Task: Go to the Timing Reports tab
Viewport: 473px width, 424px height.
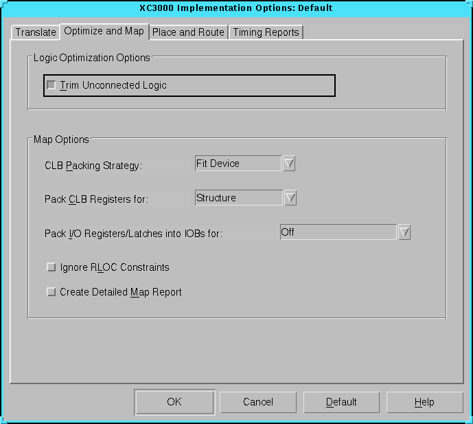Action: click(266, 32)
